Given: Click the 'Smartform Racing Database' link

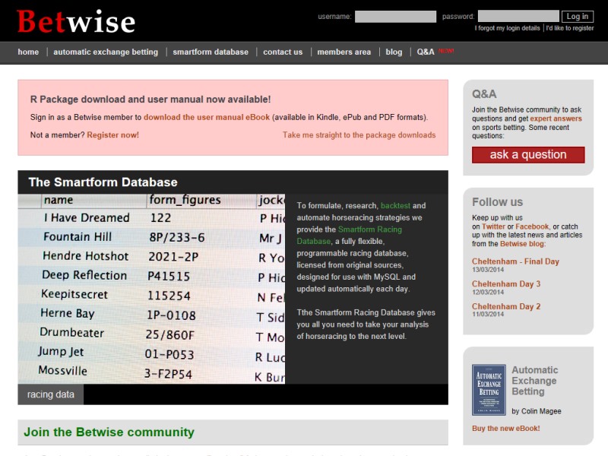Looking at the screenshot, I should tap(350, 236).
